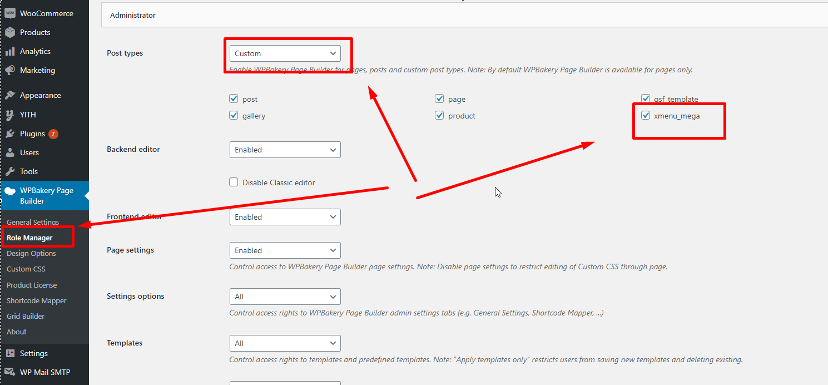
Task: Open Product License submenu link
Action: coord(32,285)
